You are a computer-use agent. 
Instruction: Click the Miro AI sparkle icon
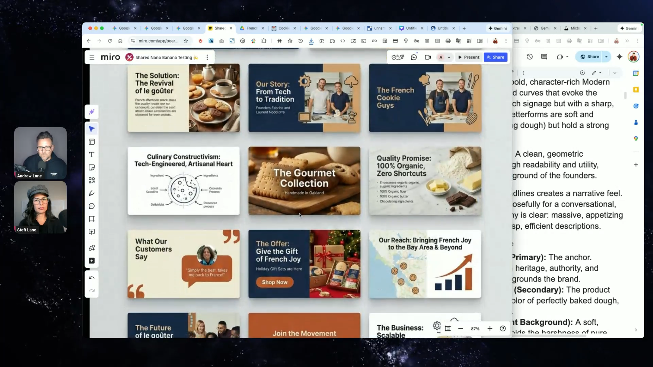[x=91, y=112]
